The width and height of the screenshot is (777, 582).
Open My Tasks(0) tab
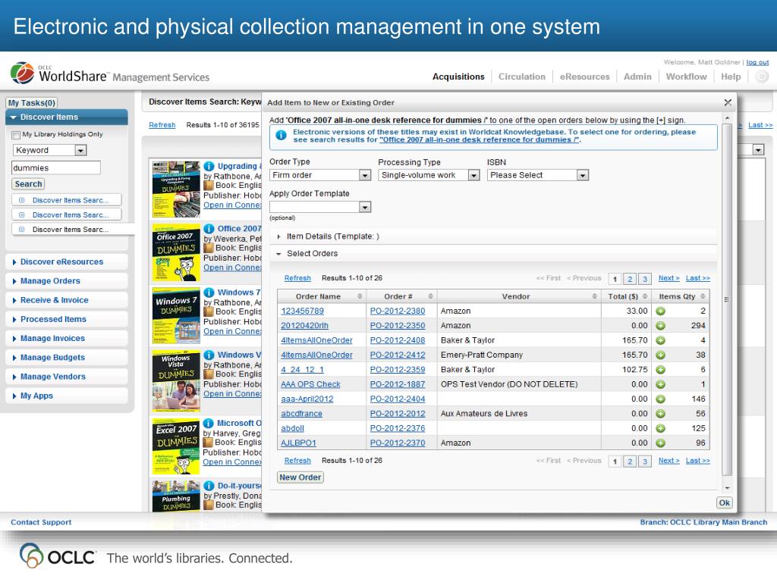(31, 103)
